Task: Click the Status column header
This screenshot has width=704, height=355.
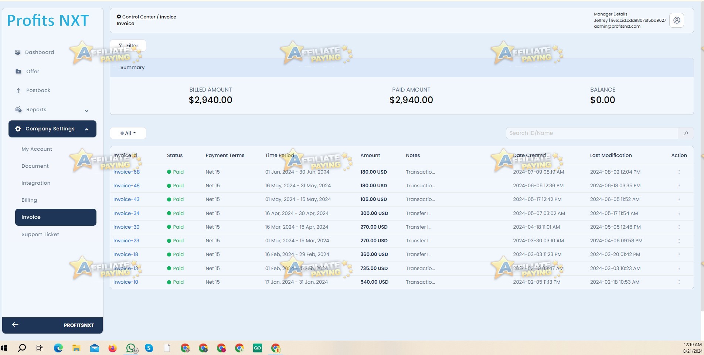Action: pyautogui.click(x=175, y=156)
